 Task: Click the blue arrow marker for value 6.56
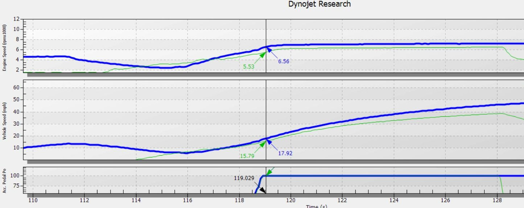[270, 50]
